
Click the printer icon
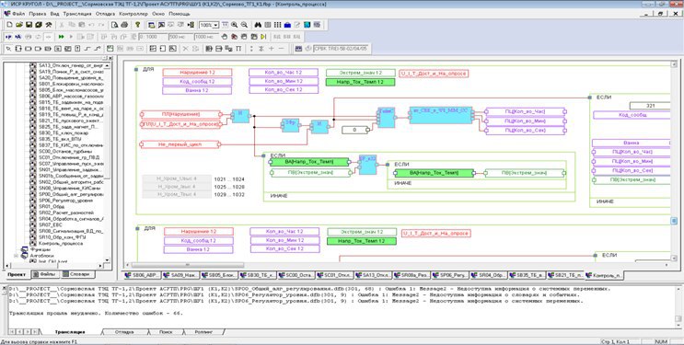[124, 25]
